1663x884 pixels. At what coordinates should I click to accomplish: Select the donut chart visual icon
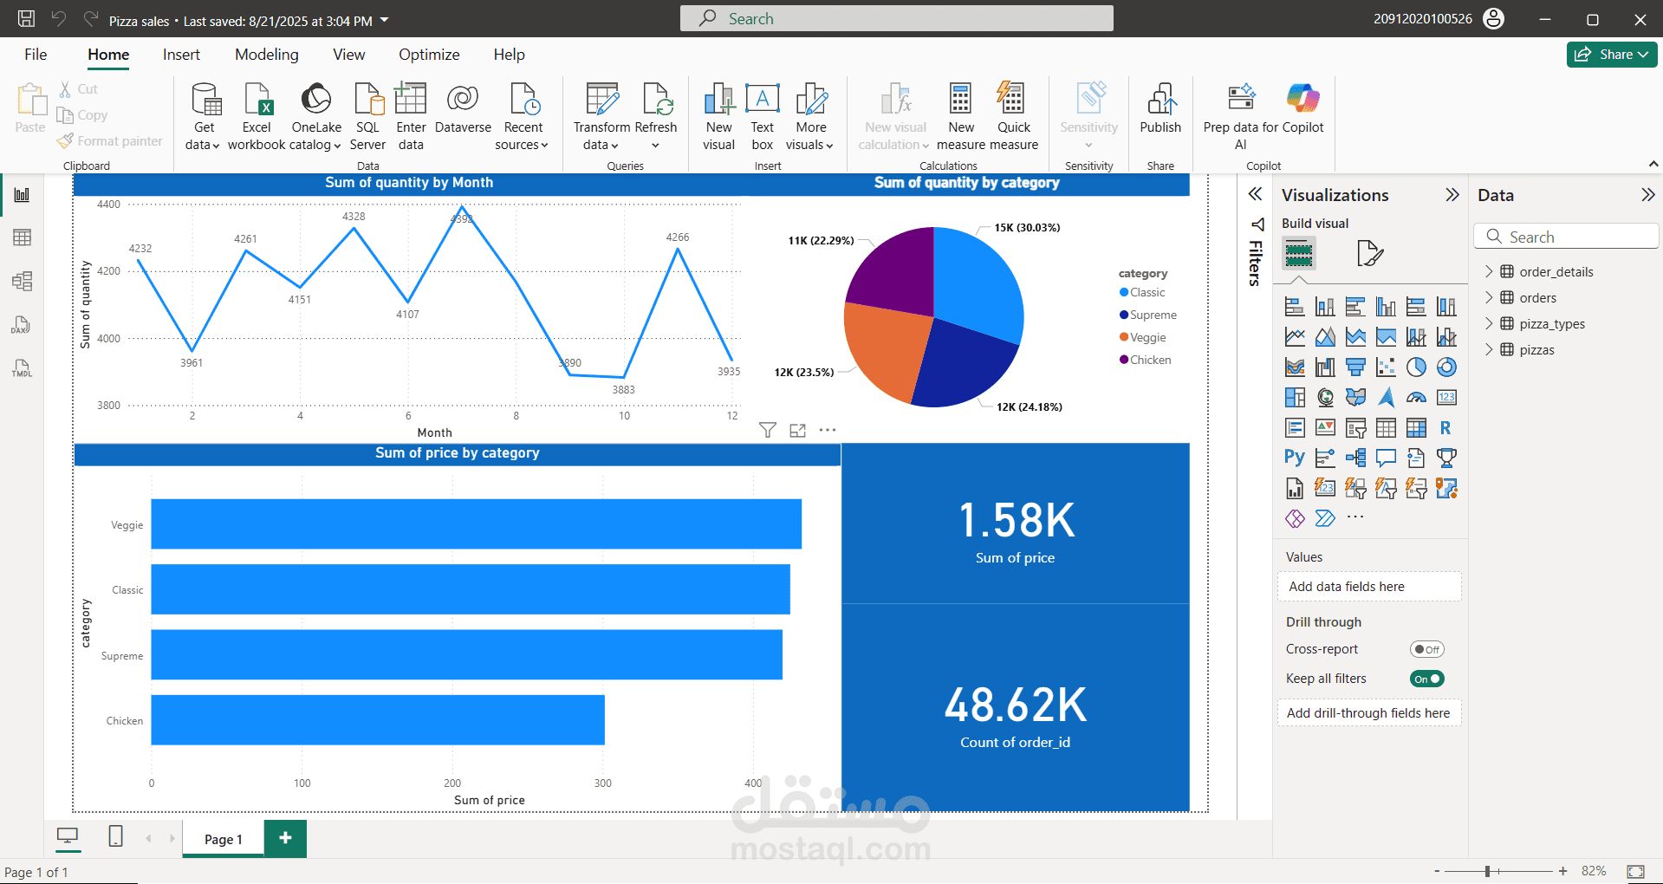point(1446,367)
